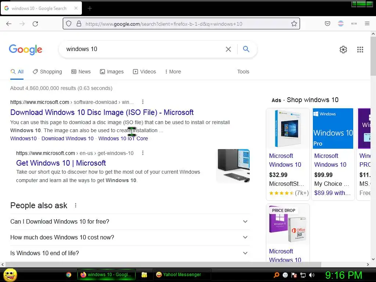Click the volume speaker tray icon
The image size is (376, 282).
[x=312, y=275]
